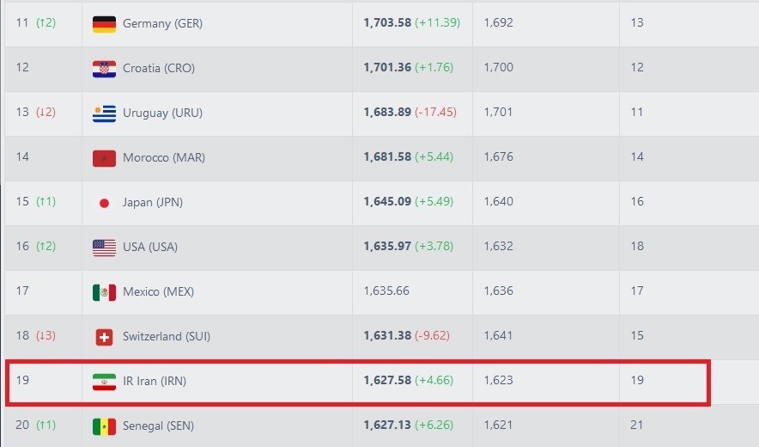This screenshot has width=759, height=447.
Task: Open the Croatia (CRO) team link
Action: 159,68
